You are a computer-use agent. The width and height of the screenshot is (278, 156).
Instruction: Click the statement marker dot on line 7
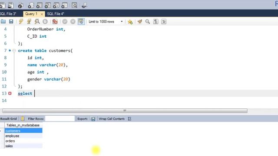point(10,50)
